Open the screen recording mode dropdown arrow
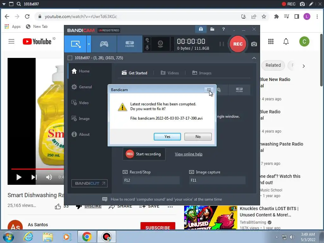The image size is (324, 243). (x=89, y=44)
